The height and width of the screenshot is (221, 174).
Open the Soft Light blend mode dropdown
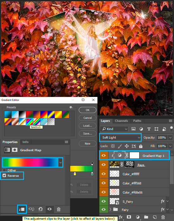pos(120,137)
